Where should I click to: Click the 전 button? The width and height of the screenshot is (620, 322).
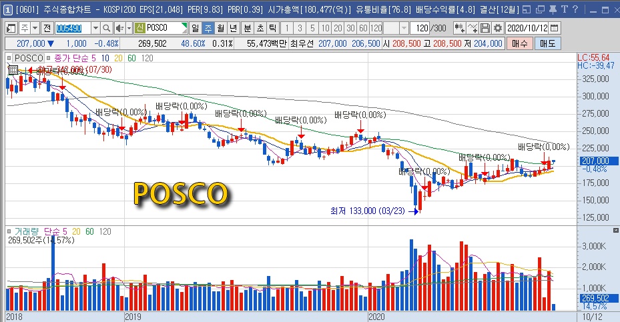pyautogui.click(x=47, y=28)
